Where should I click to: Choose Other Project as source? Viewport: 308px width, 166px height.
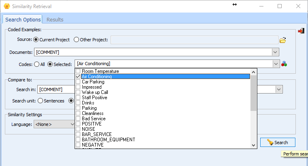click(x=77, y=40)
